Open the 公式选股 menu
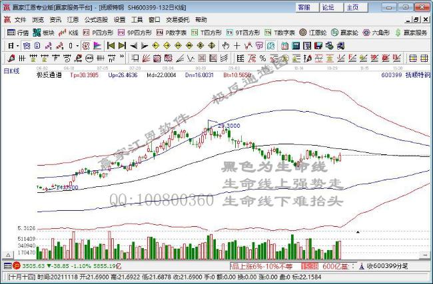Viewport: 433px width, 284px height. 96,20
